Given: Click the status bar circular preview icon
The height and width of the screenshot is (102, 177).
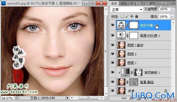Looking at the screenshot, I should (x=17, y=98).
